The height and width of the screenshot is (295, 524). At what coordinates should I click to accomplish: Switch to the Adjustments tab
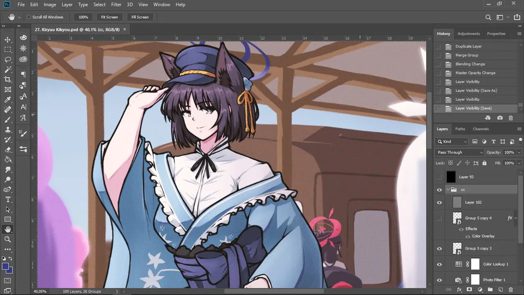[469, 34]
